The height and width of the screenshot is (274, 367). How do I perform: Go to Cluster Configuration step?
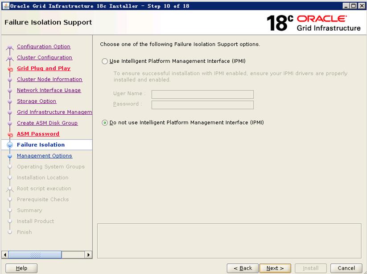(45, 57)
